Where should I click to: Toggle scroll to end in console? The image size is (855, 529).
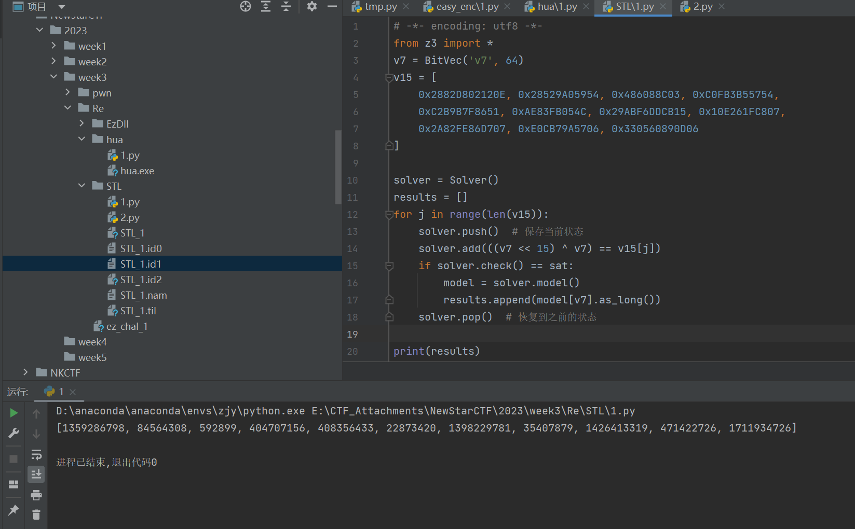tap(36, 475)
